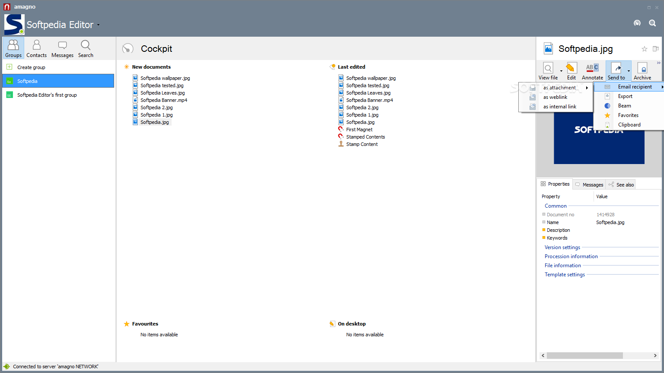
Task: Open Softpedia Banner.mp4 in Last edited
Action: pyautogui.click(x=370, y=100)
